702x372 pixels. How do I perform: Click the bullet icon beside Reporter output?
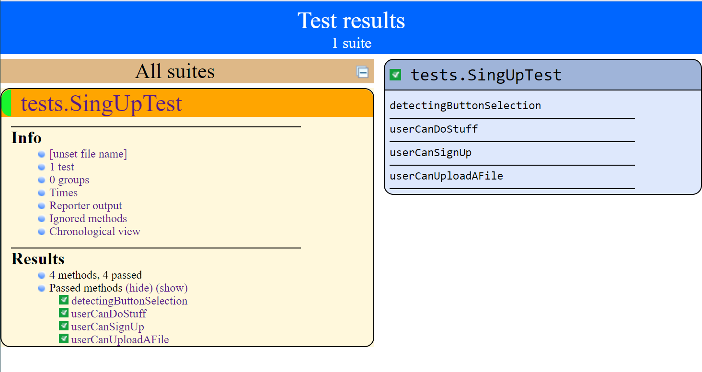click(x=42, y=206)
